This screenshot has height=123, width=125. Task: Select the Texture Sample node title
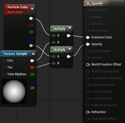click(15, 54)
